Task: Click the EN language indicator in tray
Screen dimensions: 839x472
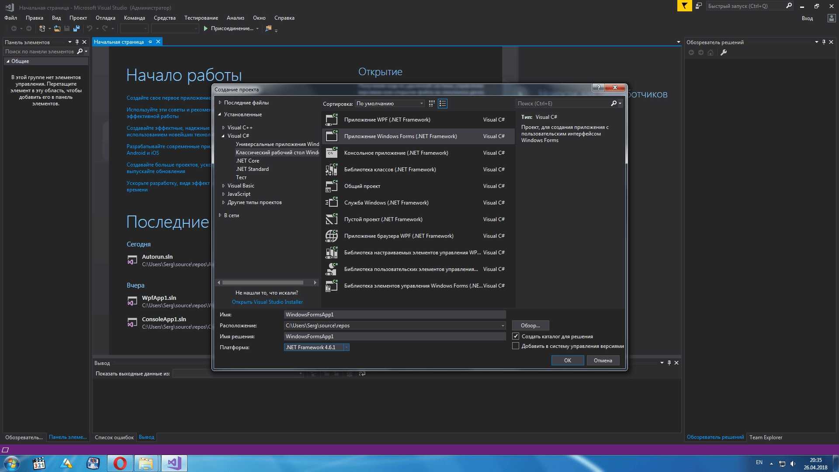Action: [759, 462]
